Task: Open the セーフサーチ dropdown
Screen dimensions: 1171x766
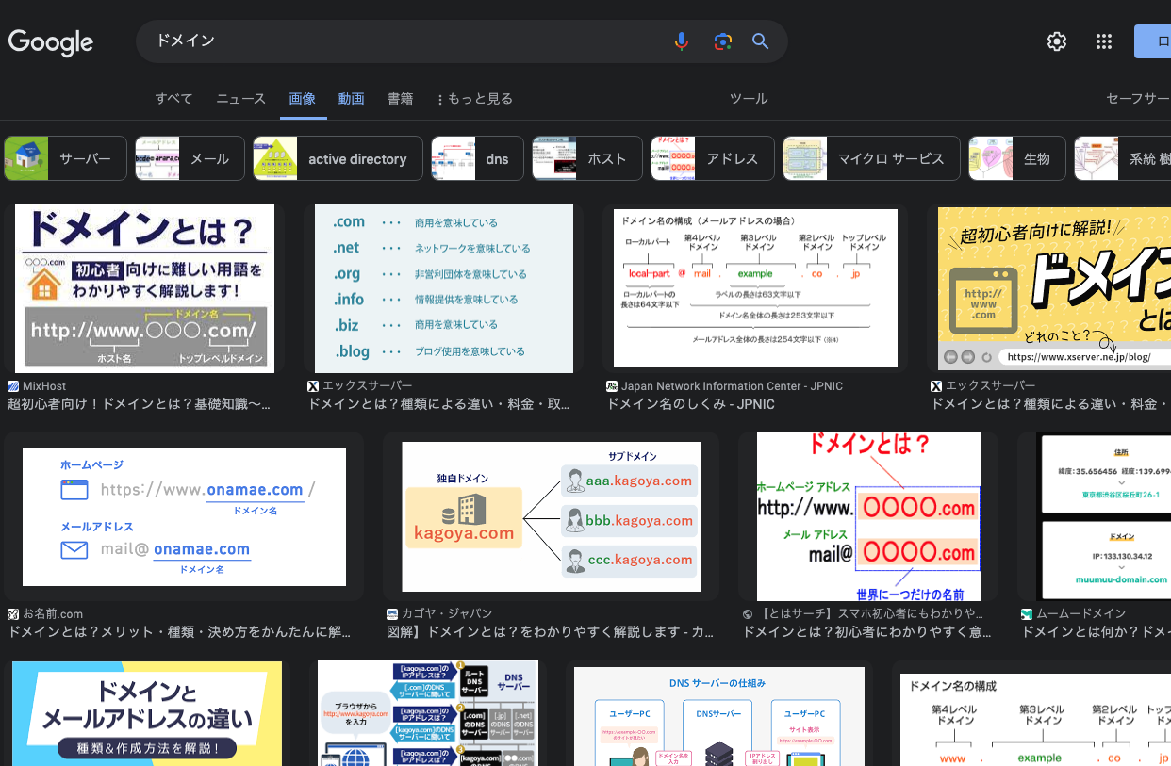Action: pyautogui.click(x=1138, y=99)
